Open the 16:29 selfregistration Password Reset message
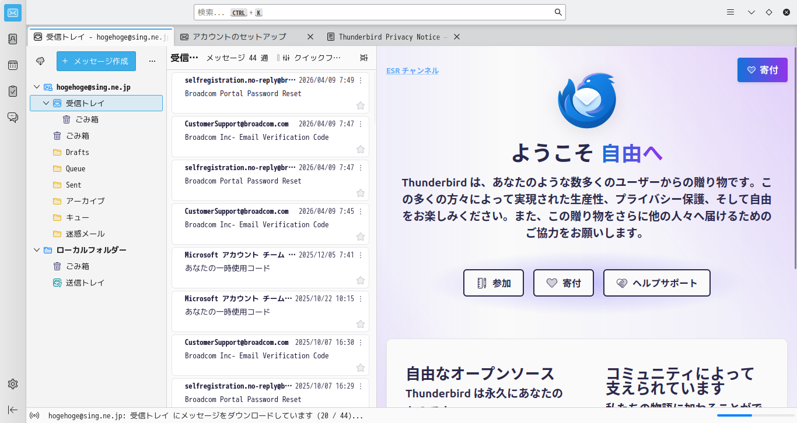The height and width of the screenshot is (423, 797). pos(271,393)
